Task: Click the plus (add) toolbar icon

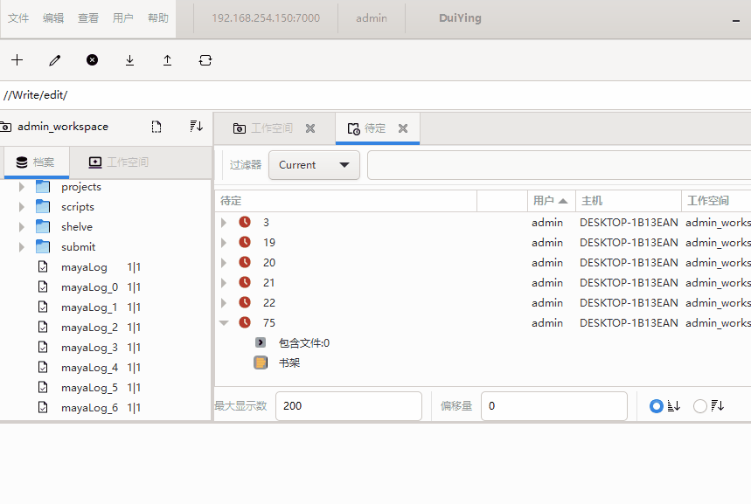Action: (17, 60)
